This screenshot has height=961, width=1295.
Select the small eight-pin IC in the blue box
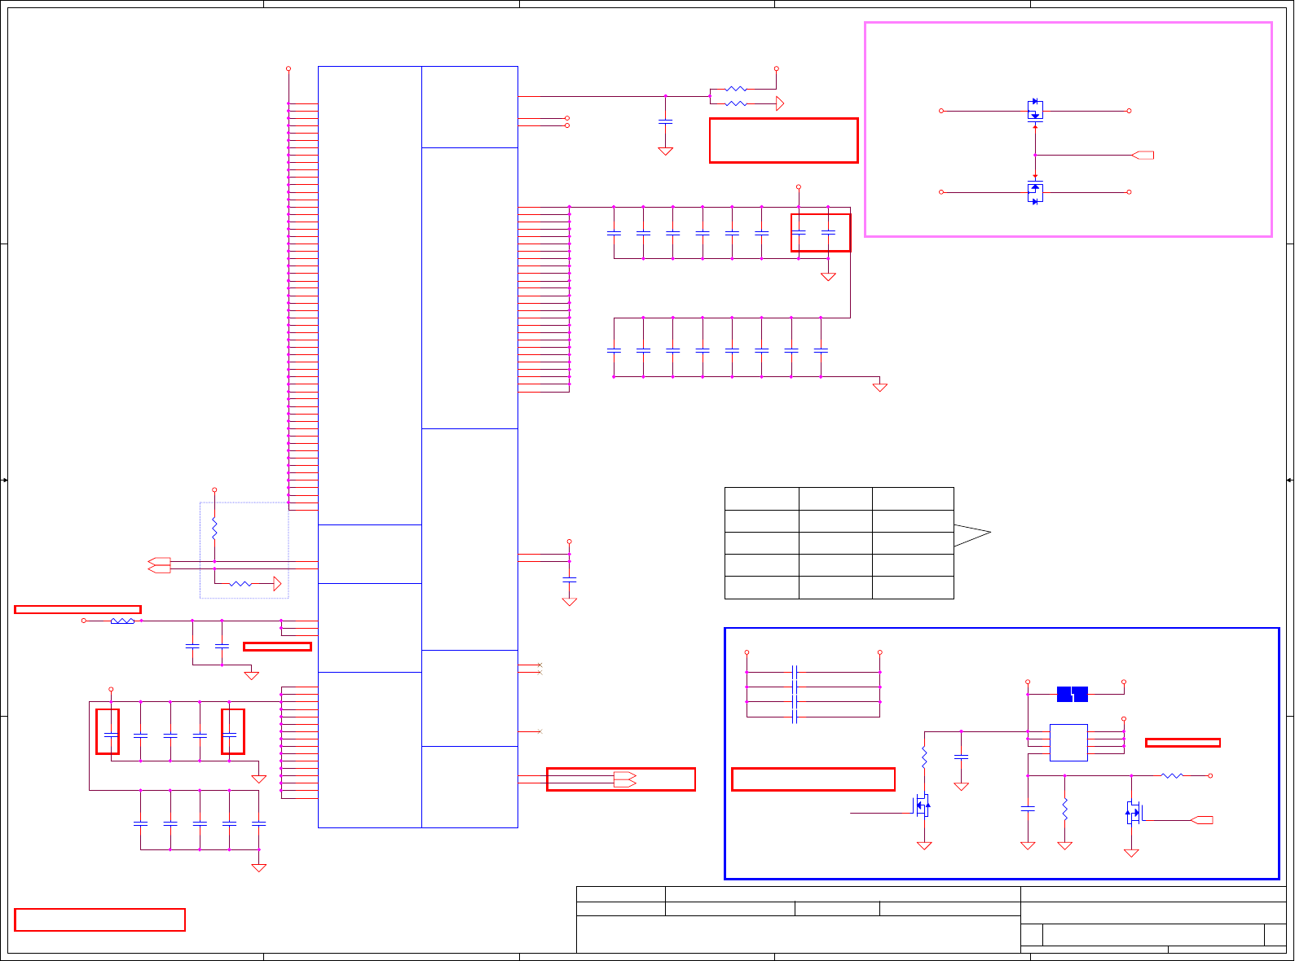pyautogui.click(x=1068, y=743)
